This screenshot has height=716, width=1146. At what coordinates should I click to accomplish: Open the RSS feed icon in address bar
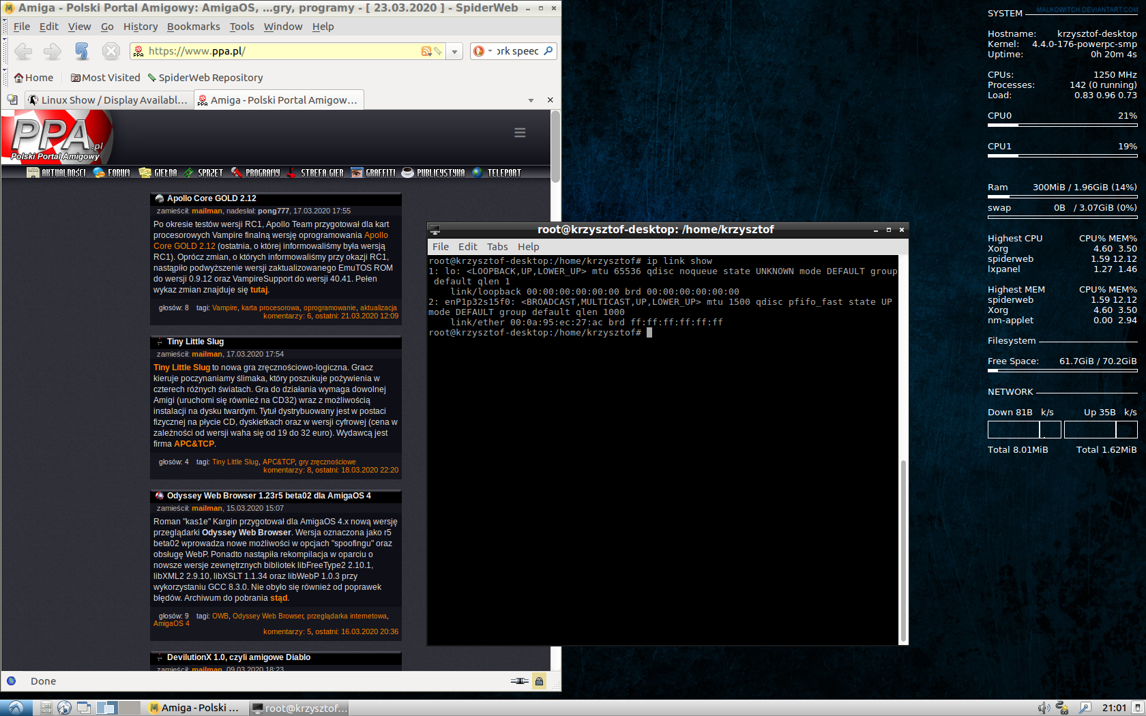[426, 51]
